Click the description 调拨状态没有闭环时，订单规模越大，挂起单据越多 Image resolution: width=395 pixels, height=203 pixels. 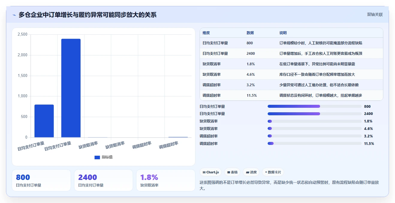pos(321,96)
